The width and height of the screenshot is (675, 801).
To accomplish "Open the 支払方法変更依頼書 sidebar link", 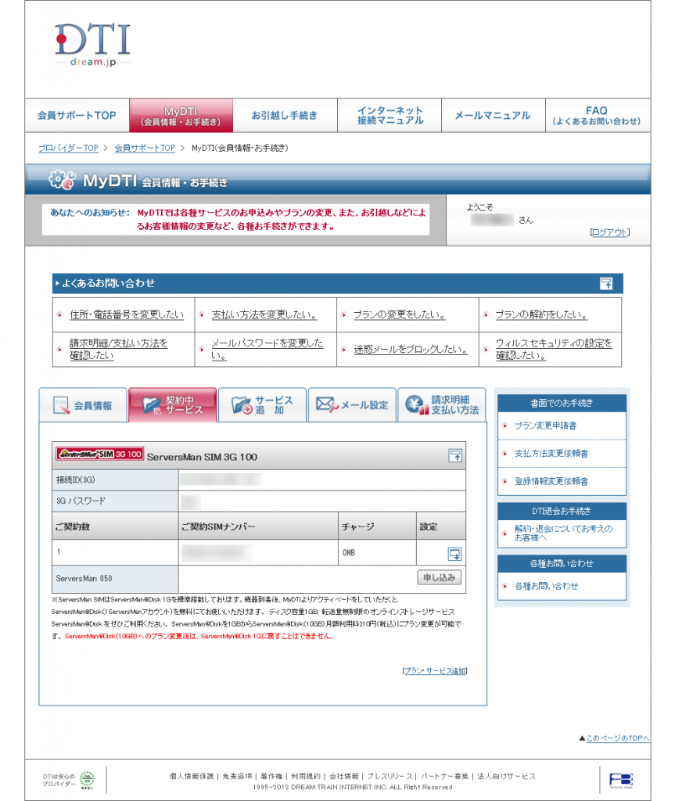I will coord(551,453).
